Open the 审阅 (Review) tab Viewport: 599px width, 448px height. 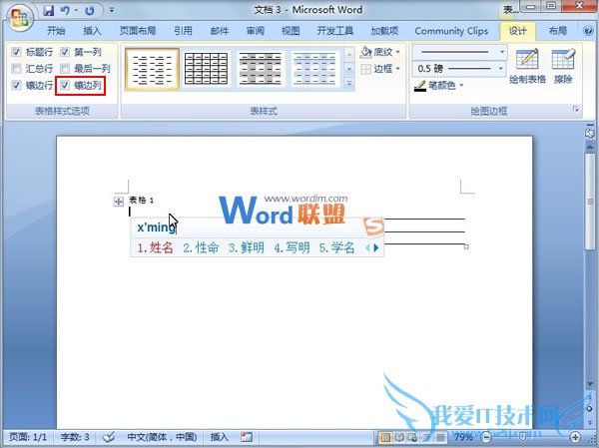[256, 31]
